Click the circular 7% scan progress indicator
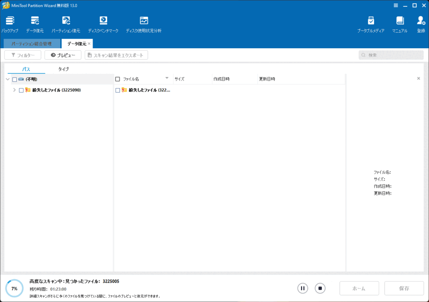The image size is (429, 302). click(14, 289)
